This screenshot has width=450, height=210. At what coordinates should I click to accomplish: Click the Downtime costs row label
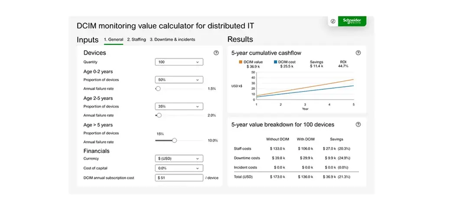[247, 158]
